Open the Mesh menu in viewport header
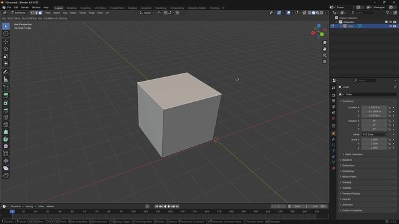This screenshot has width=399, height=224. (x=73, y=12)
